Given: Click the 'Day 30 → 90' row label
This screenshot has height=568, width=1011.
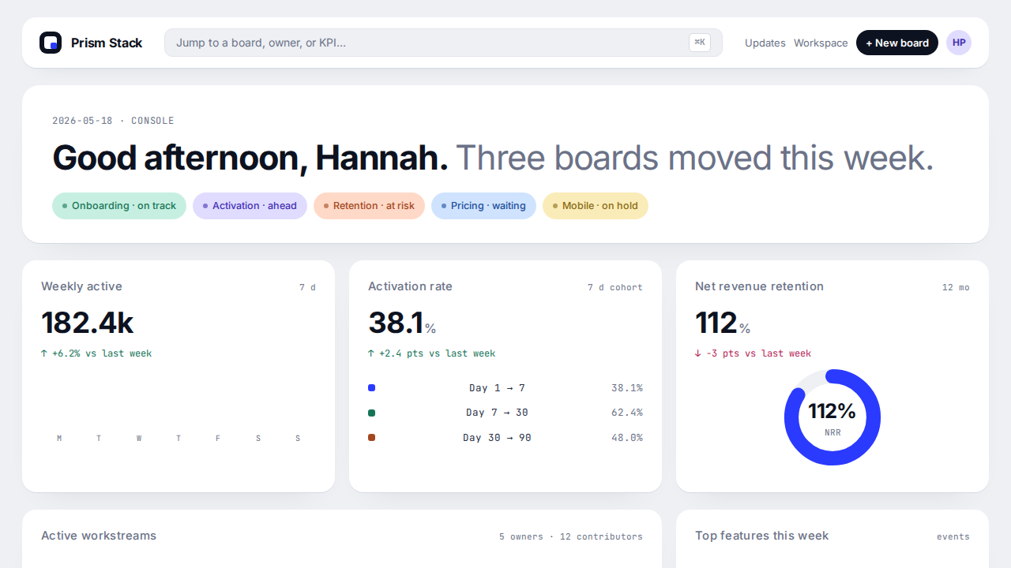Looking at the screenshot, I should tap(497, 437).
